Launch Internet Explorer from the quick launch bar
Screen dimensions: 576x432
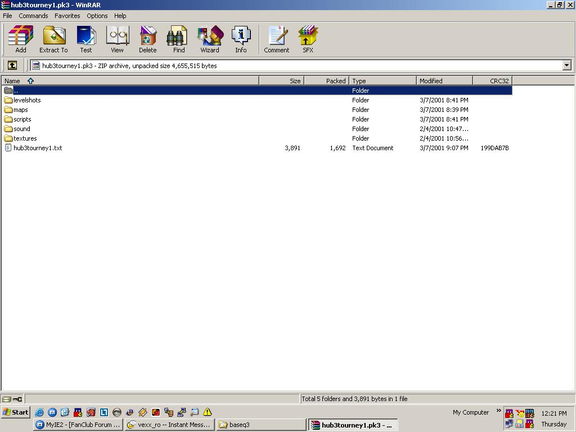click(39, 412)
